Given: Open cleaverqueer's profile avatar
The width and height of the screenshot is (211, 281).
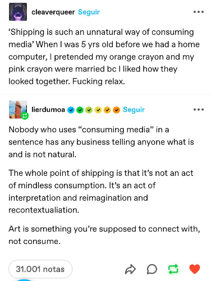Looking at the screenshot, I should click(18, 12).
